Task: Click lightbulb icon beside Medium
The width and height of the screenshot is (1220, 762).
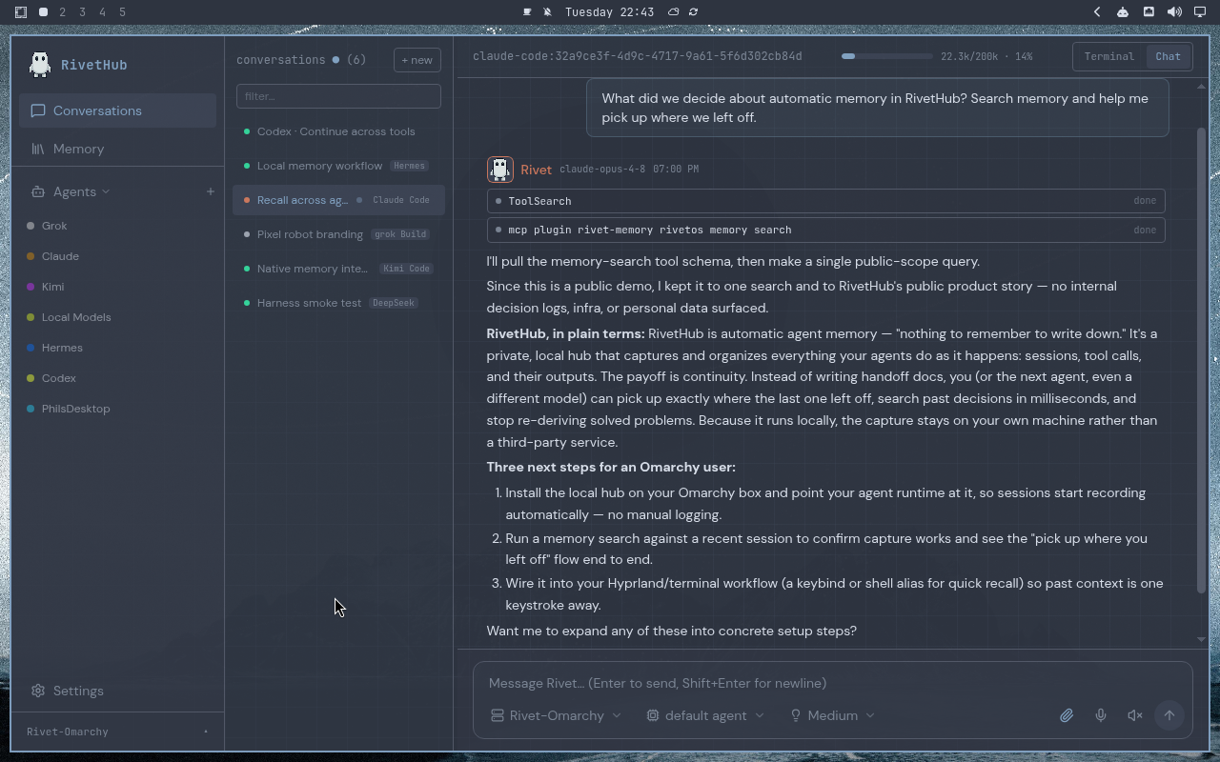Action: pyautogui.click(x=795, y=715)
